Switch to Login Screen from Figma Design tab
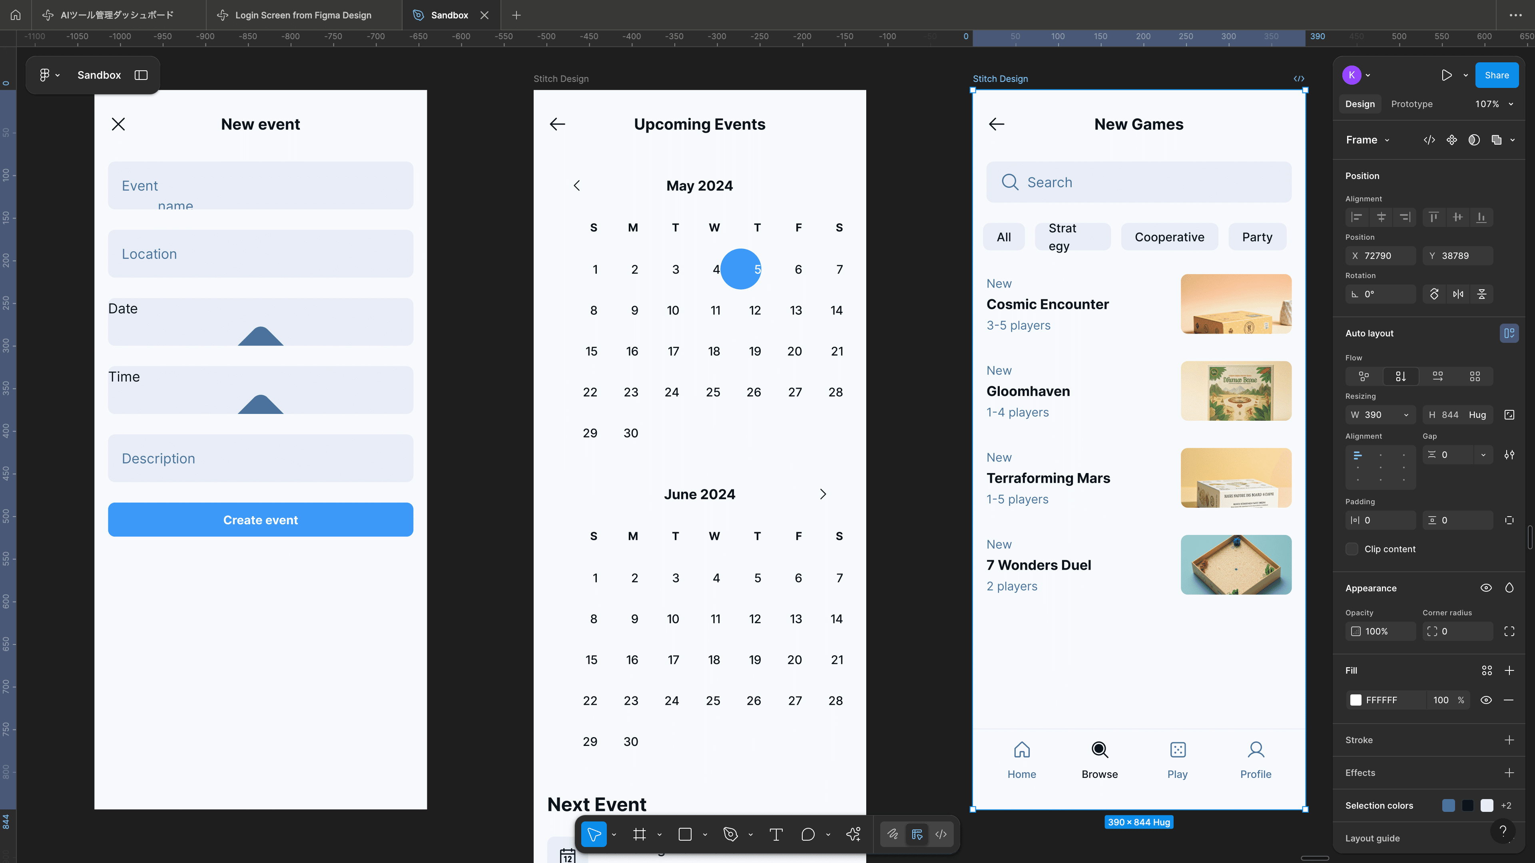This screenshot has width=1535, height=863. click(303, 15)
